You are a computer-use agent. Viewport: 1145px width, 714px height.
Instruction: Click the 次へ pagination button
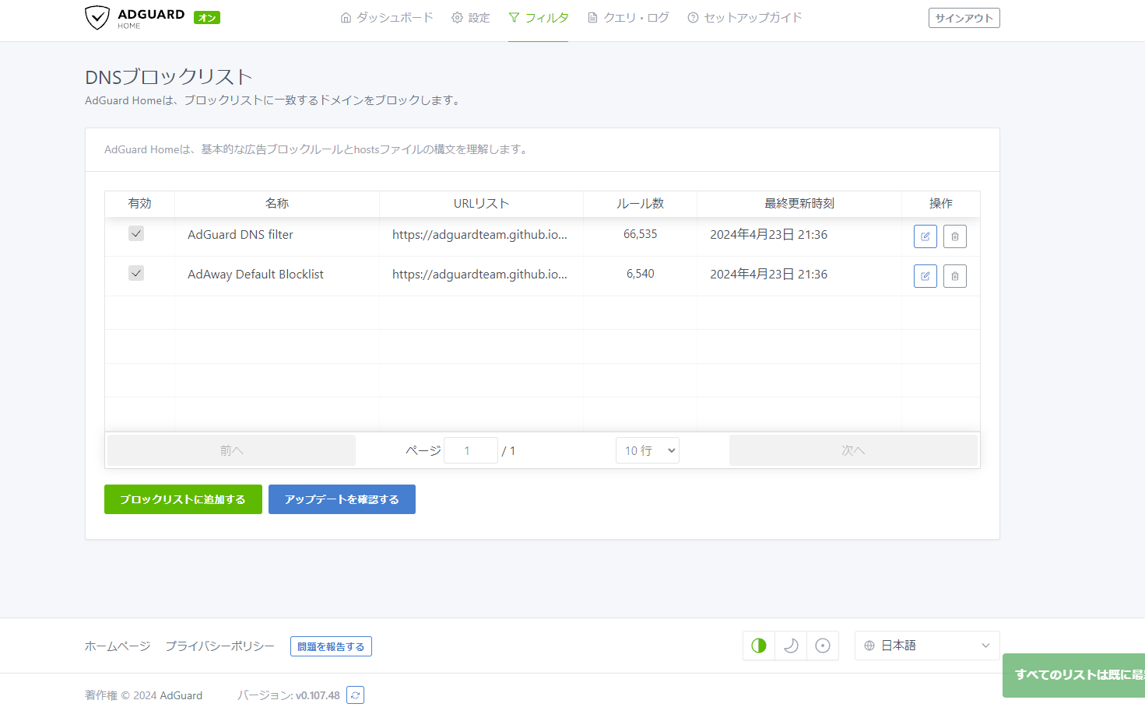point(853,450)
